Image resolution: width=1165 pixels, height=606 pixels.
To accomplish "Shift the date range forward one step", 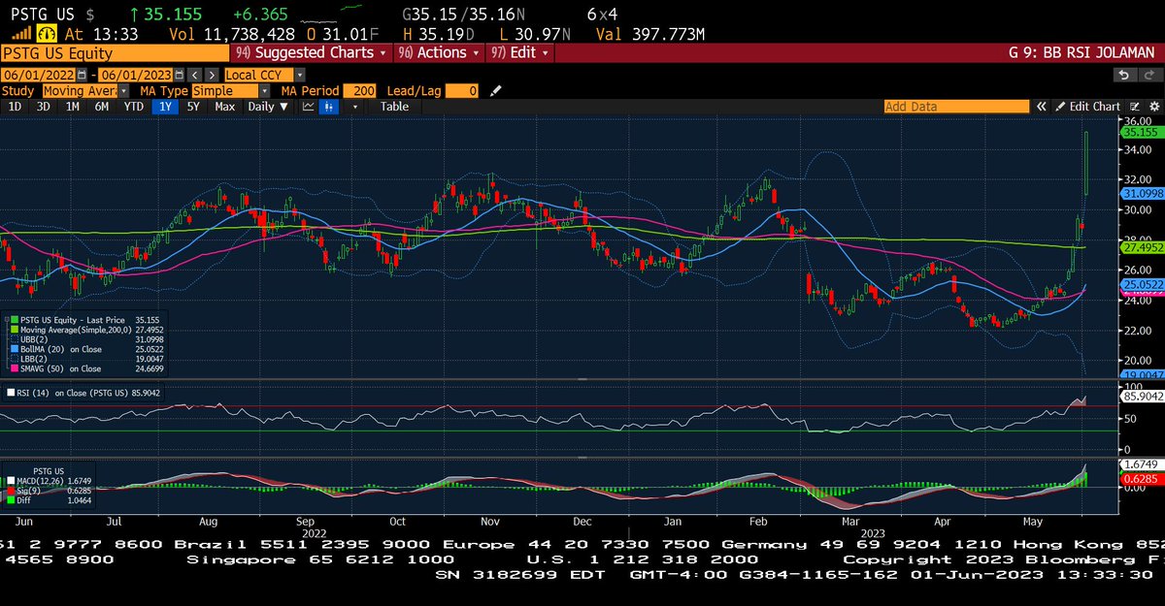I will coord(211,75).
